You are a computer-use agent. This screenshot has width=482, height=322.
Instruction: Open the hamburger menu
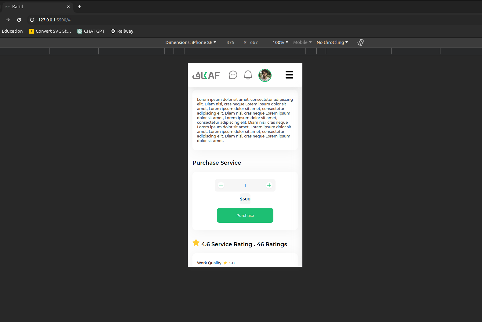point(289,75)
